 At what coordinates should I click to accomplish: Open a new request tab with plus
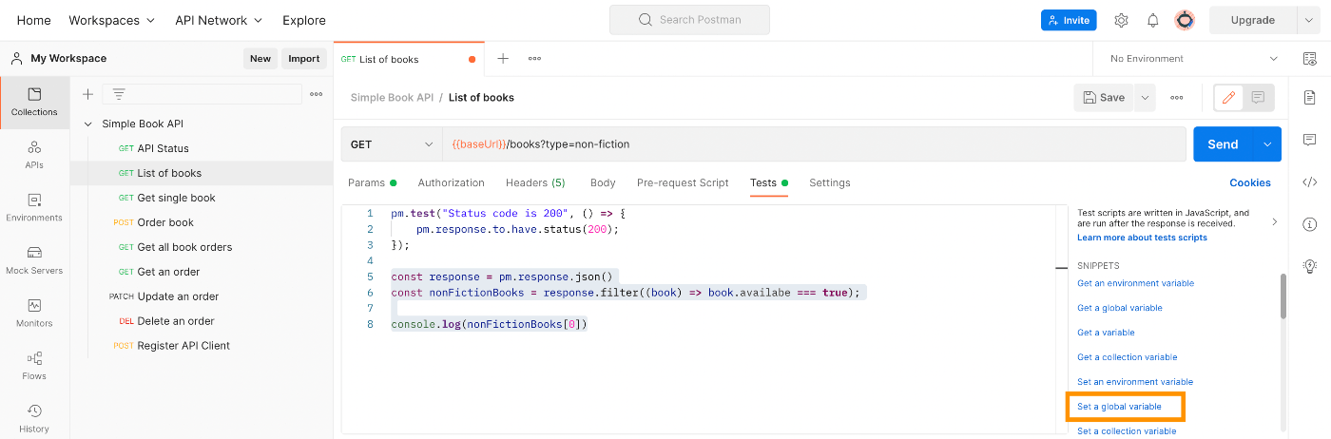tap(503, 59)
